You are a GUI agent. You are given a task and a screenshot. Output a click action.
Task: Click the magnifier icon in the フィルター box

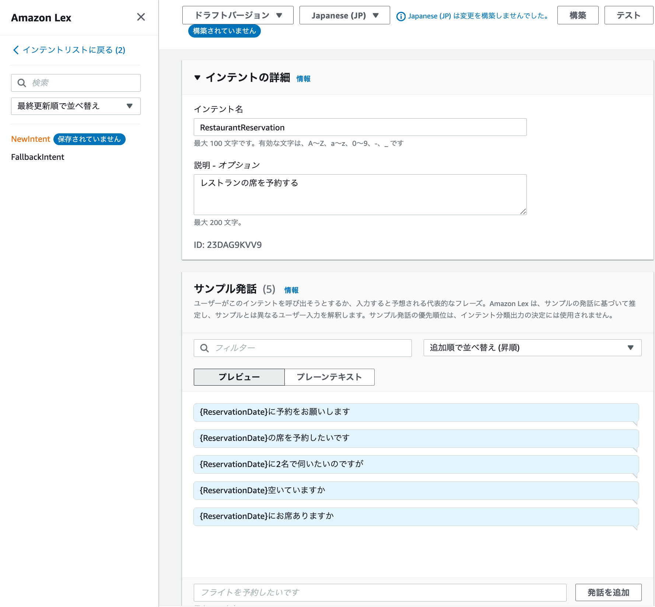pos(204,348)
